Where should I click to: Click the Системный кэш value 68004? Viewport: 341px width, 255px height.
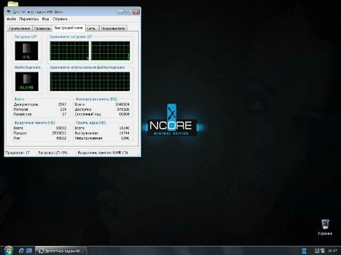(x=124, y=114)
